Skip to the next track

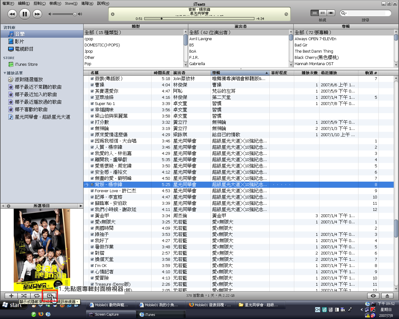click(x=37, y=14)
